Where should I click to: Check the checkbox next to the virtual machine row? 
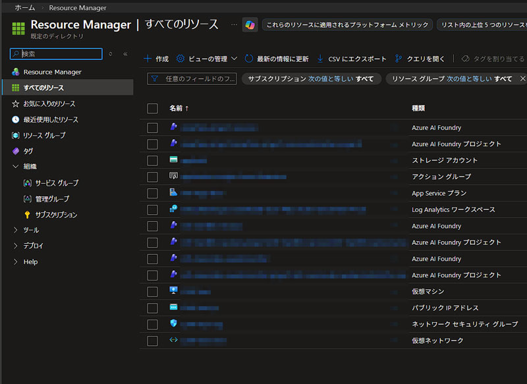tap(152, 290)
